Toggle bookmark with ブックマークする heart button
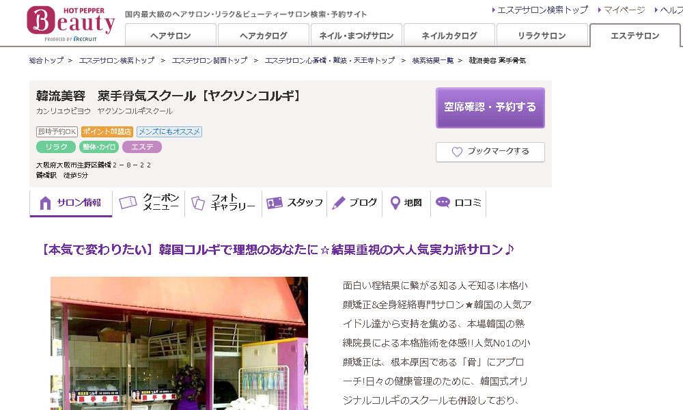This screenshot has height=410, width=683. (x=490, y=152)
